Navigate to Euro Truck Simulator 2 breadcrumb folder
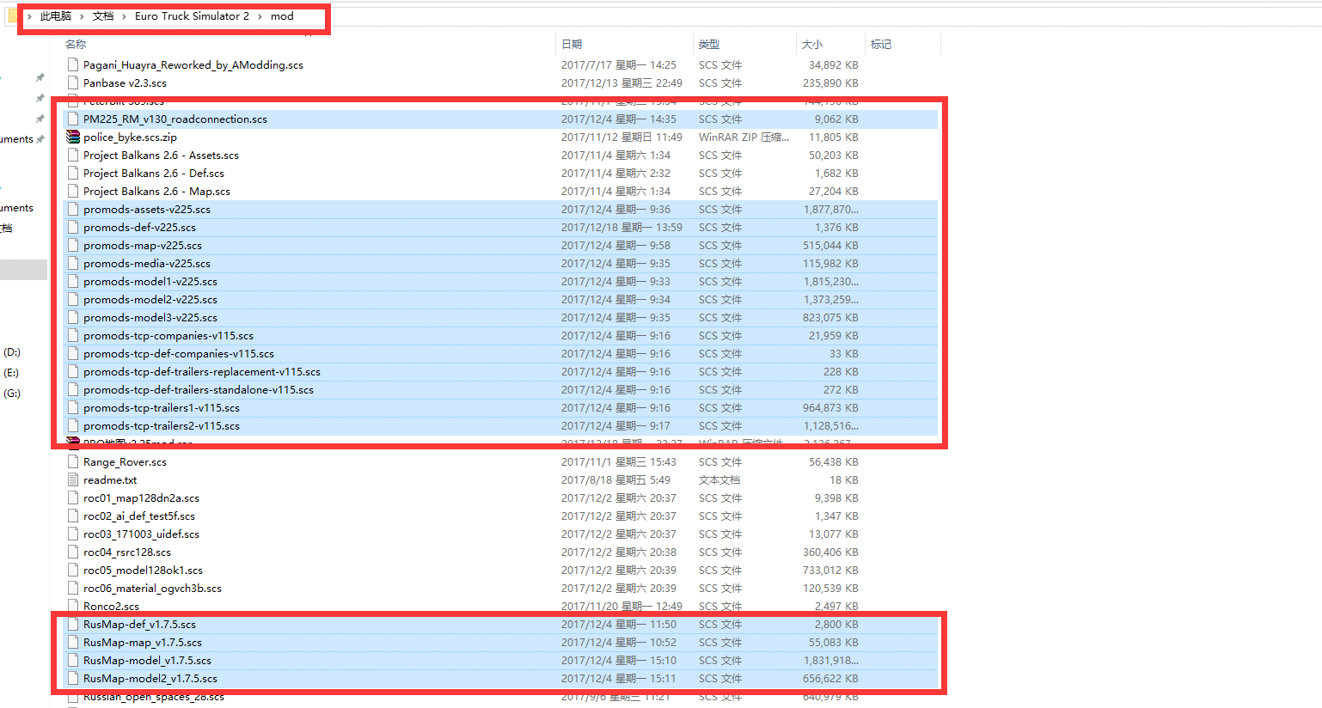Image resolution: width=1322 pixels, height=708 pixels. tap(192, 16)
